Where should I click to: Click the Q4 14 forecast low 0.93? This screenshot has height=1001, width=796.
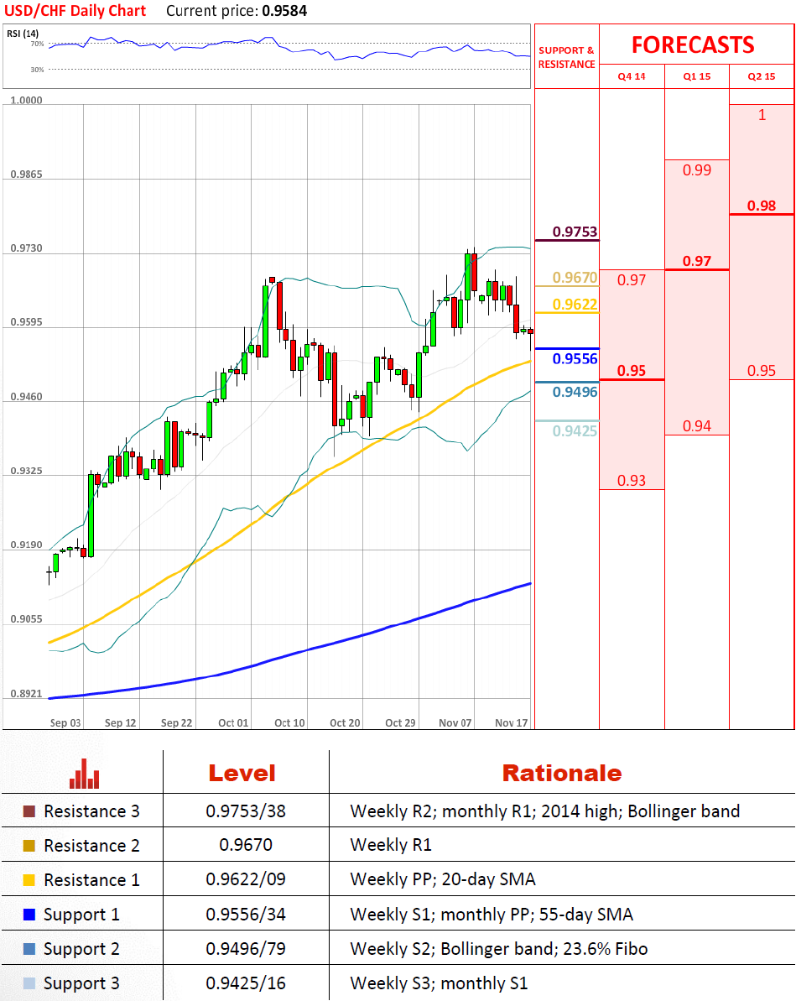[x=632, y=480]
